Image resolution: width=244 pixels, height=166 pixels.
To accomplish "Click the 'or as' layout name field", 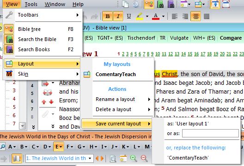I will 210,133.
